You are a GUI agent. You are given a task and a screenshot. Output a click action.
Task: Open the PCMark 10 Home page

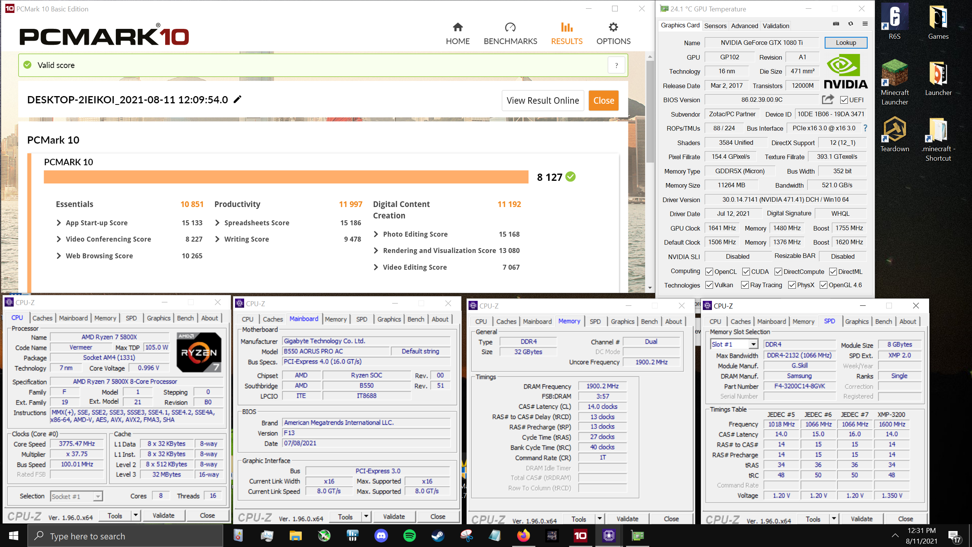(458, 33)
